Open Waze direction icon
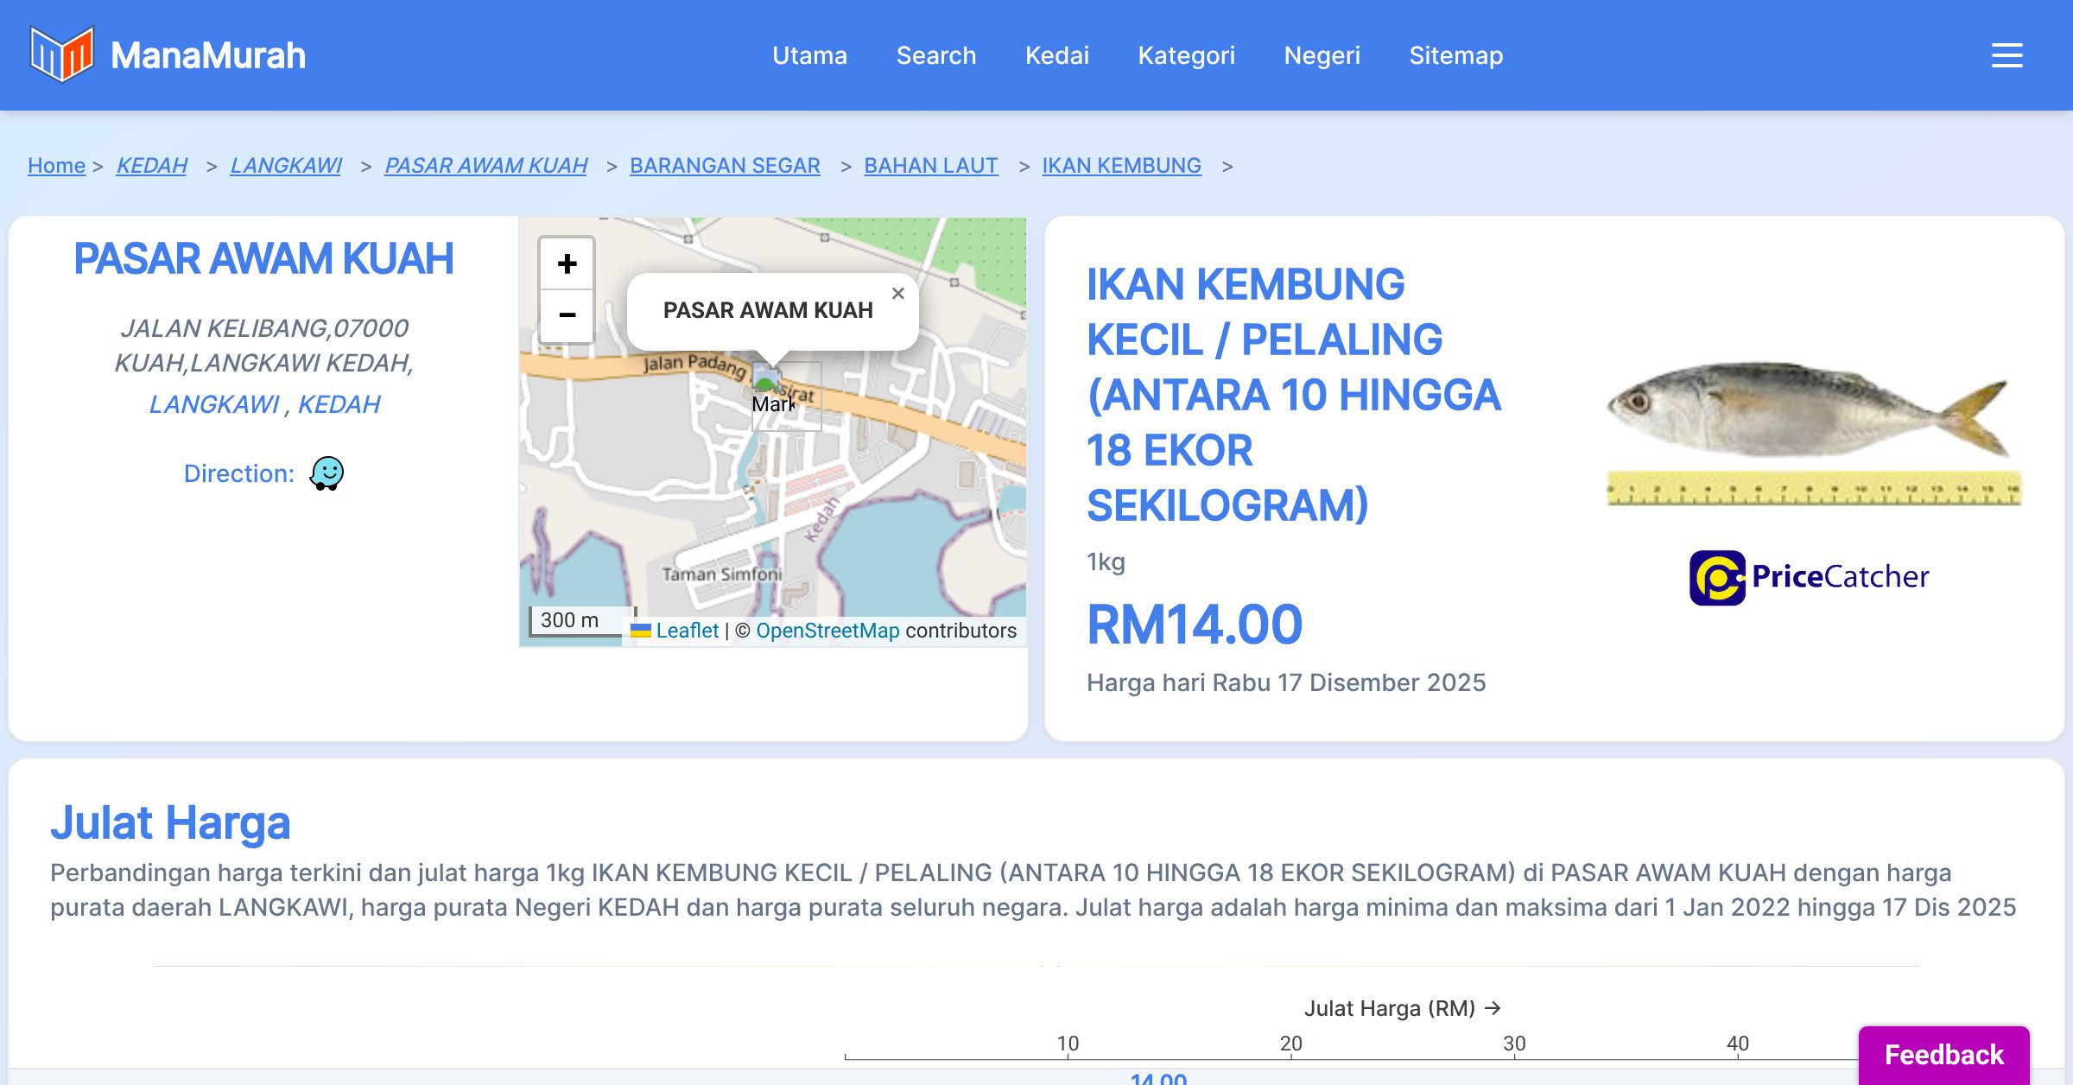The width and height of the screenshot is (2073, 1085). (326, 473)
